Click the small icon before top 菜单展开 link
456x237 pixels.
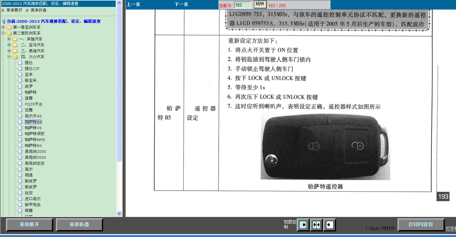pyautogui.click(x=3, y=10)
